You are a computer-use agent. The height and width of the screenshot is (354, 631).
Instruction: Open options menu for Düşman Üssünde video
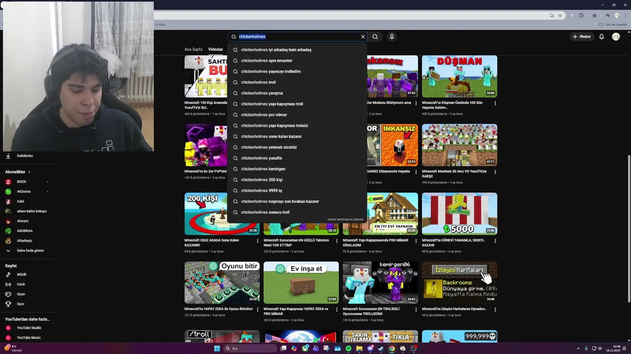495,103
